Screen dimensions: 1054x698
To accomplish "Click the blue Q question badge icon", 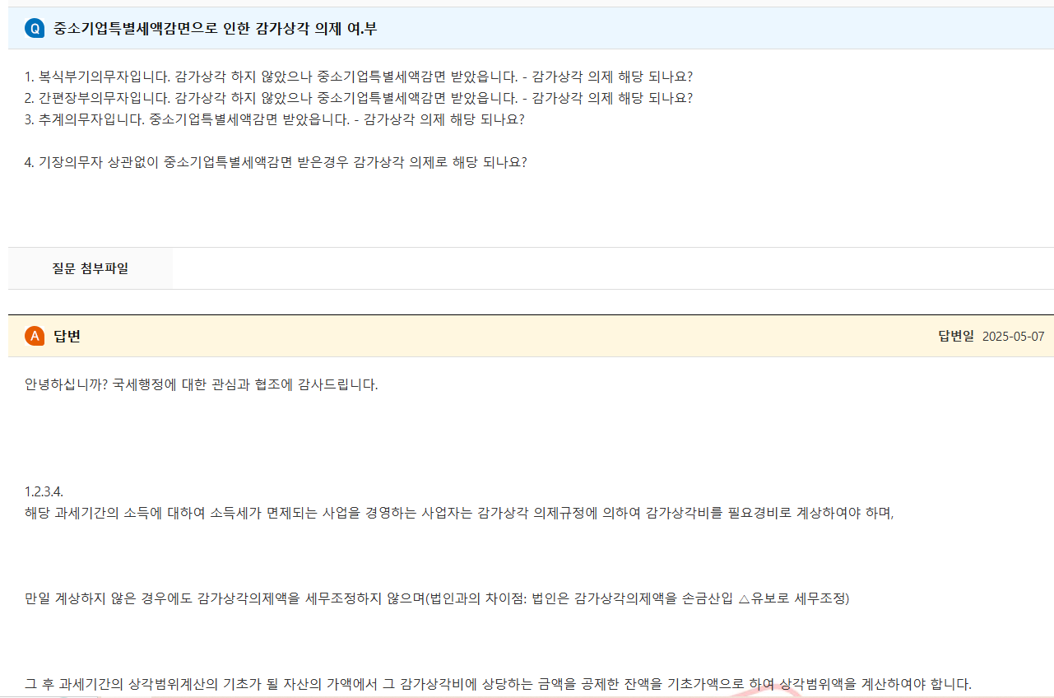I will coord(32,29).
